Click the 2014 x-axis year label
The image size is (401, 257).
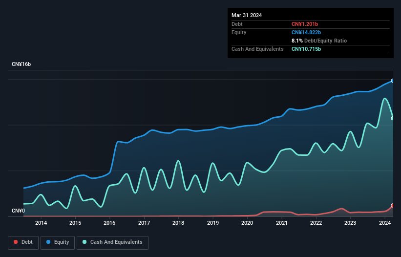tap(41, 223)
